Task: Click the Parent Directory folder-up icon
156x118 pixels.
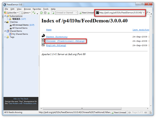Action: 43,36
